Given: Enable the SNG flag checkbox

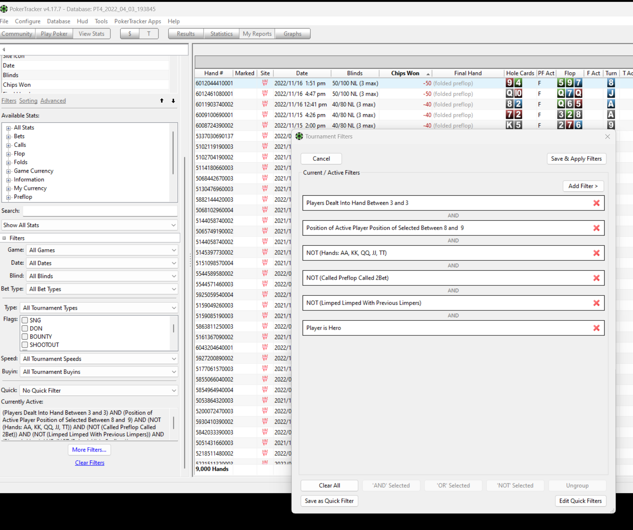Looking at the screenshot, I should pyautogui.click(x=25, y=320).
